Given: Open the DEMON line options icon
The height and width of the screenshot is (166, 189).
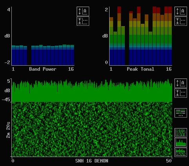Looking at the screenshot, I should pos(181,113).
